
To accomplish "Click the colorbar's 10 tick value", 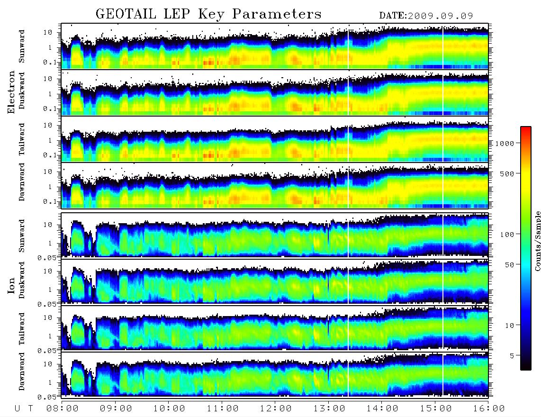I will (x=509, y=325).
